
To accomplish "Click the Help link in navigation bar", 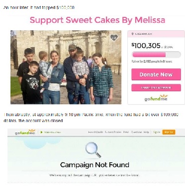I will pos(146,132).
